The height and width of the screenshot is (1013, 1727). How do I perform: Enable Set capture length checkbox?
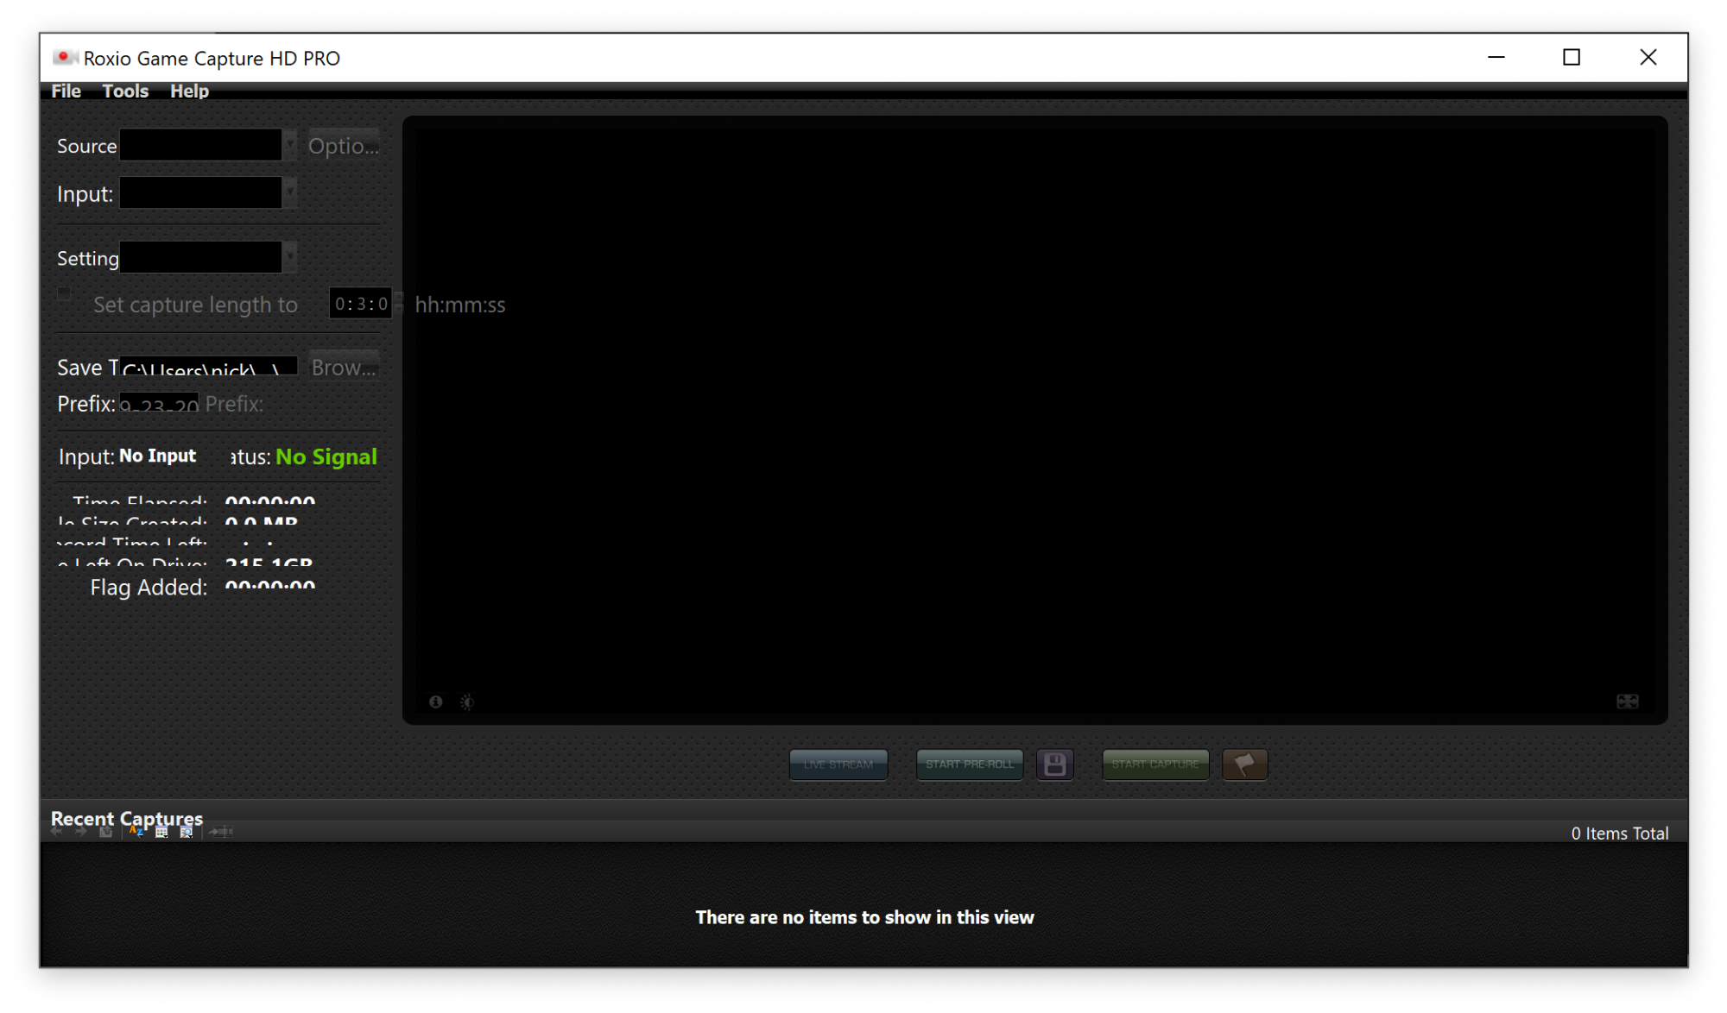point(65,293)
